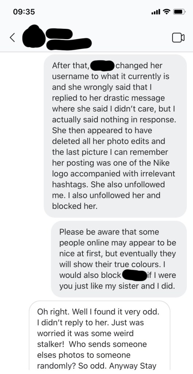The height and width of the screenshot is (374, 193).
Task: Select the "Please be aware" message bubble
Action: pyautogui.click(x=119, y=259)
